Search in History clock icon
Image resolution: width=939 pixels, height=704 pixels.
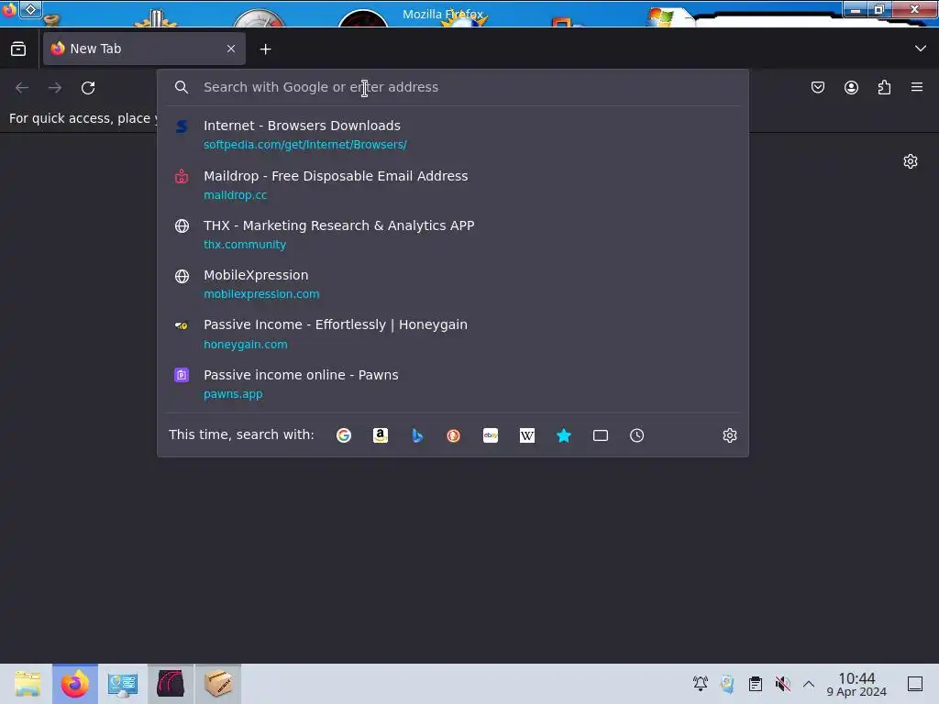(636, 435)
